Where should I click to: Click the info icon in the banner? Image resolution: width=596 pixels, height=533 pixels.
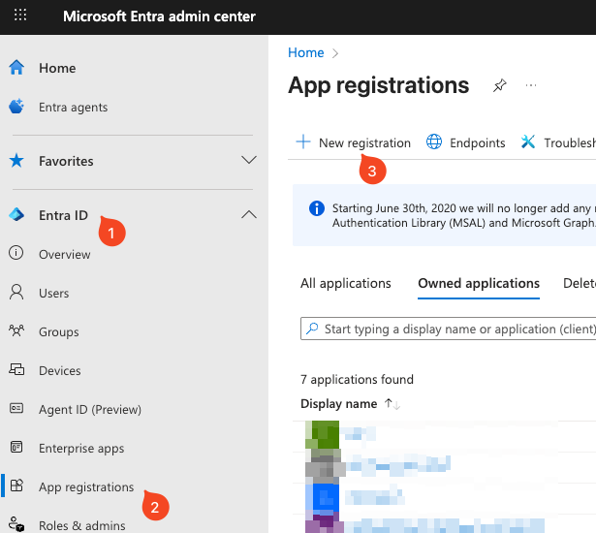pyautogui.click(x=316, y=207)
